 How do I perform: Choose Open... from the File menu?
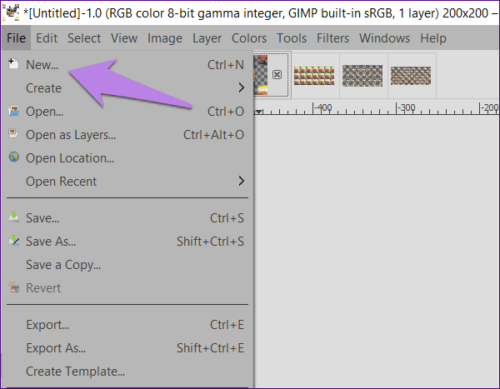(127, 112)
